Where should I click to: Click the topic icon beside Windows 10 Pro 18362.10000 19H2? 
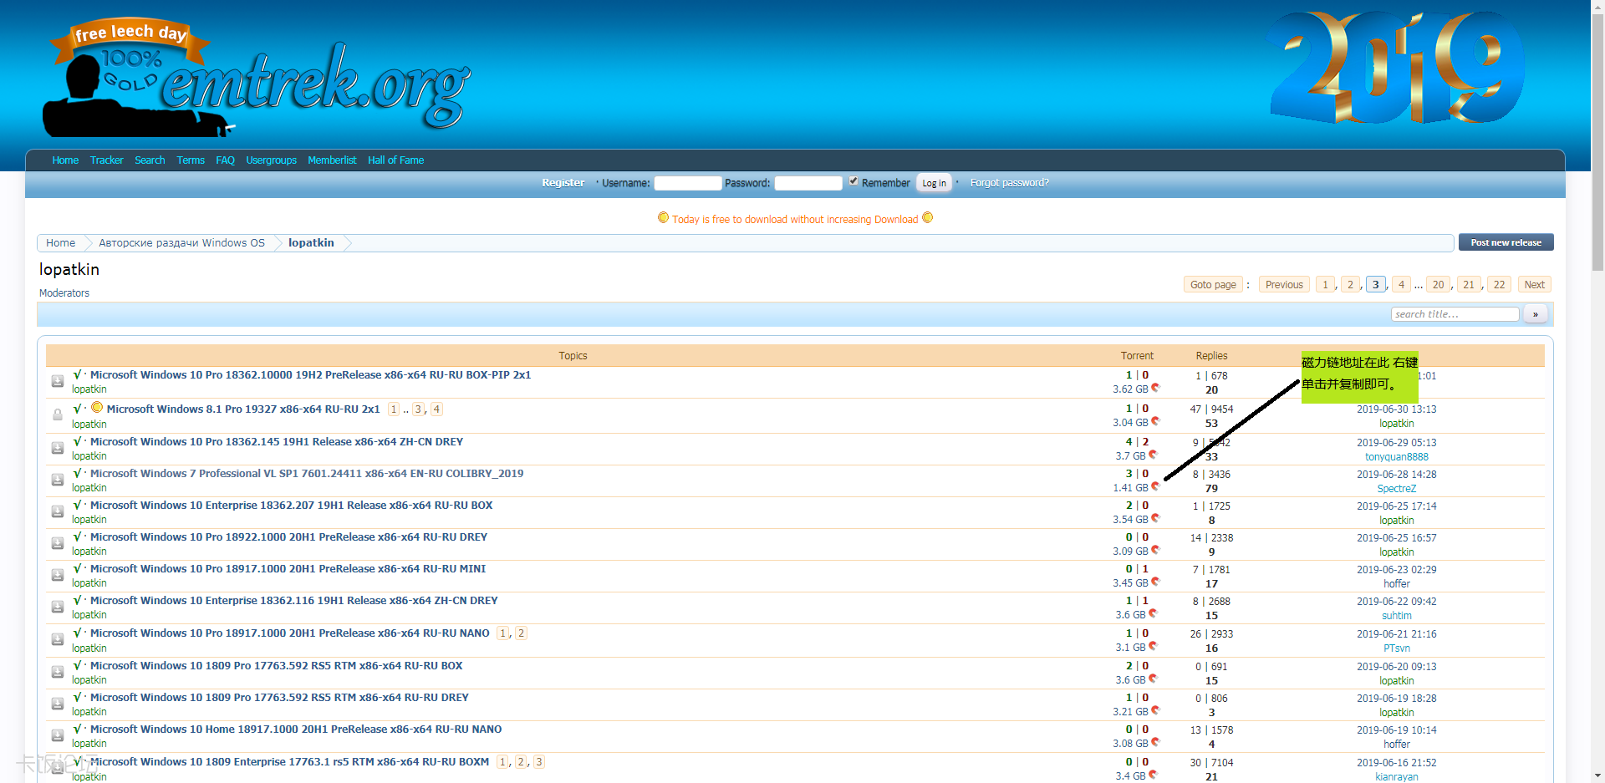point(58,381)
